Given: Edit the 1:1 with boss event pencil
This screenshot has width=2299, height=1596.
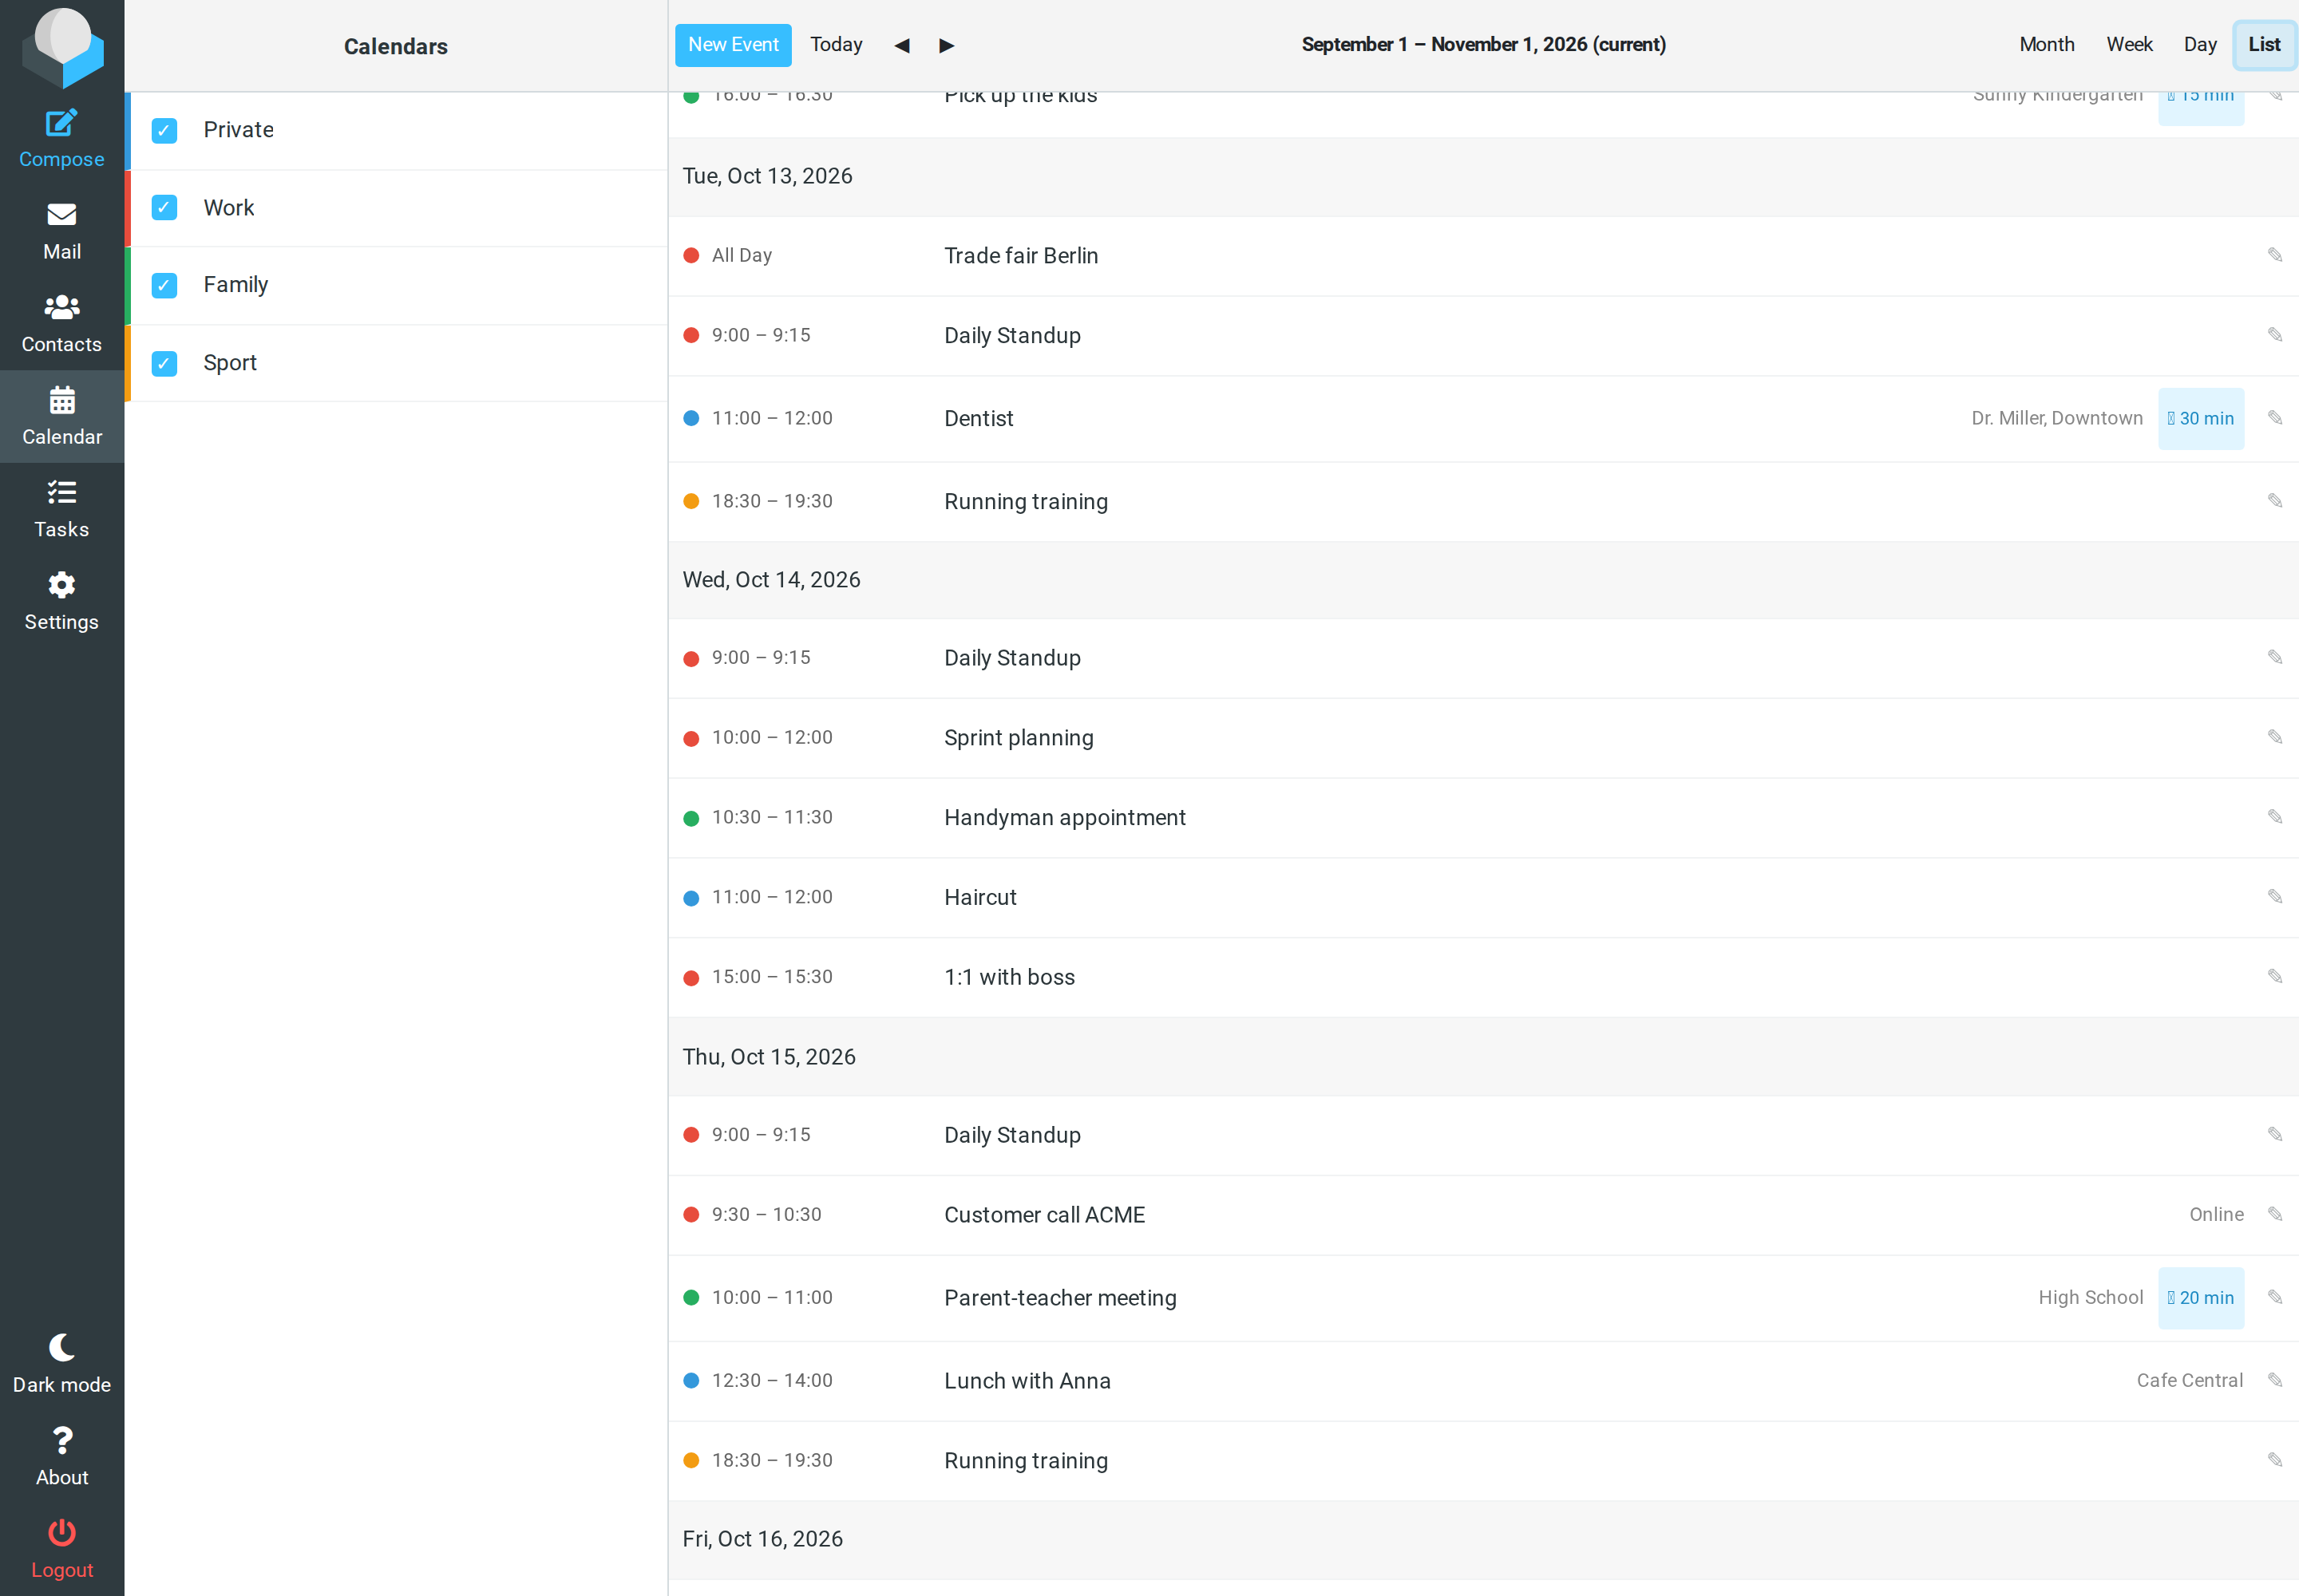Looking at the screenshot, I should 2275,976.
